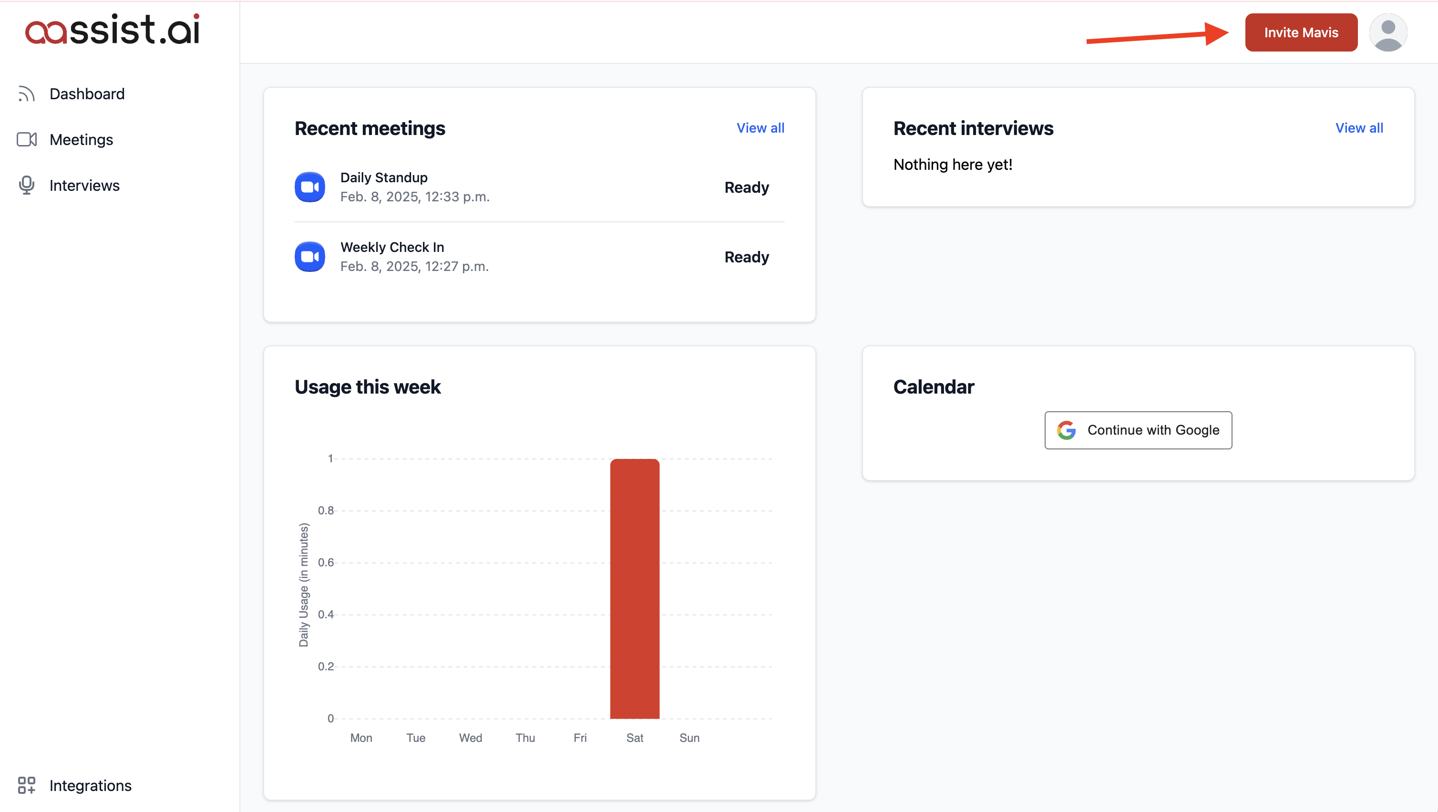1438x812 pixels.
Task: Navigate to Interviews section
Action: (x=84, y=186)
